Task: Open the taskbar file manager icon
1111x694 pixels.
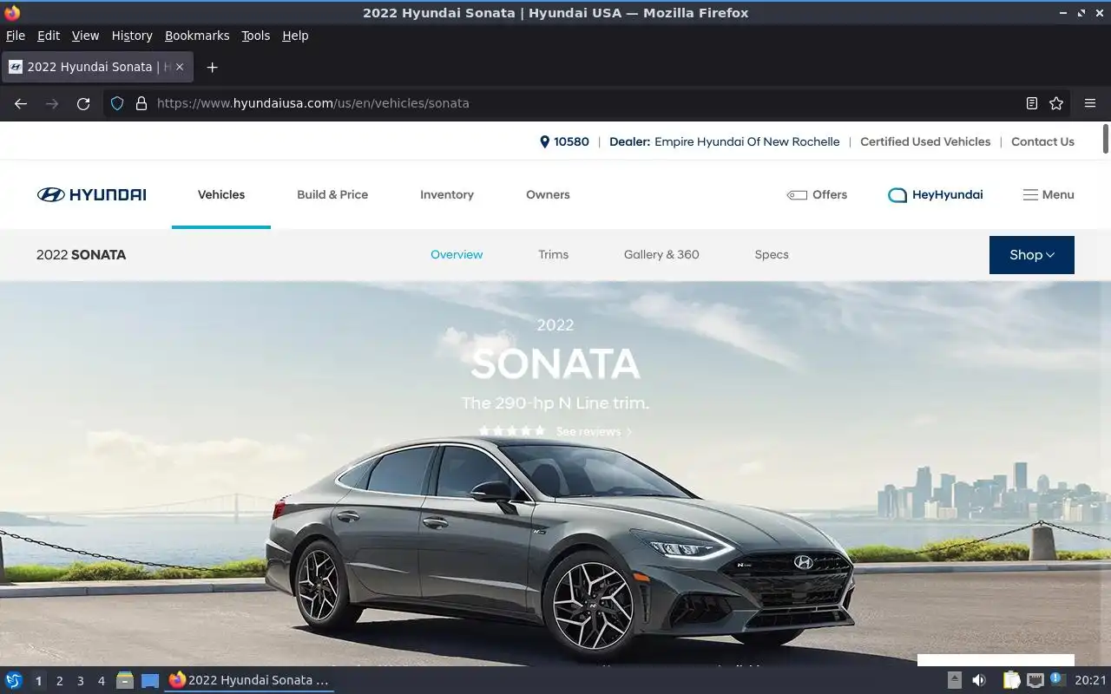Action: pos(125,680)
